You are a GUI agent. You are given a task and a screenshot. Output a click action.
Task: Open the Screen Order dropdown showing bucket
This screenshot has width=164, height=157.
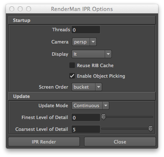pyautogui.click(x=87, y=87)
